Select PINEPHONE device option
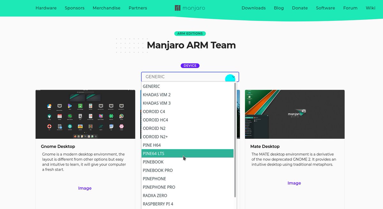The height and width of the screenshot is (209, 383). [x=188, y=179]
